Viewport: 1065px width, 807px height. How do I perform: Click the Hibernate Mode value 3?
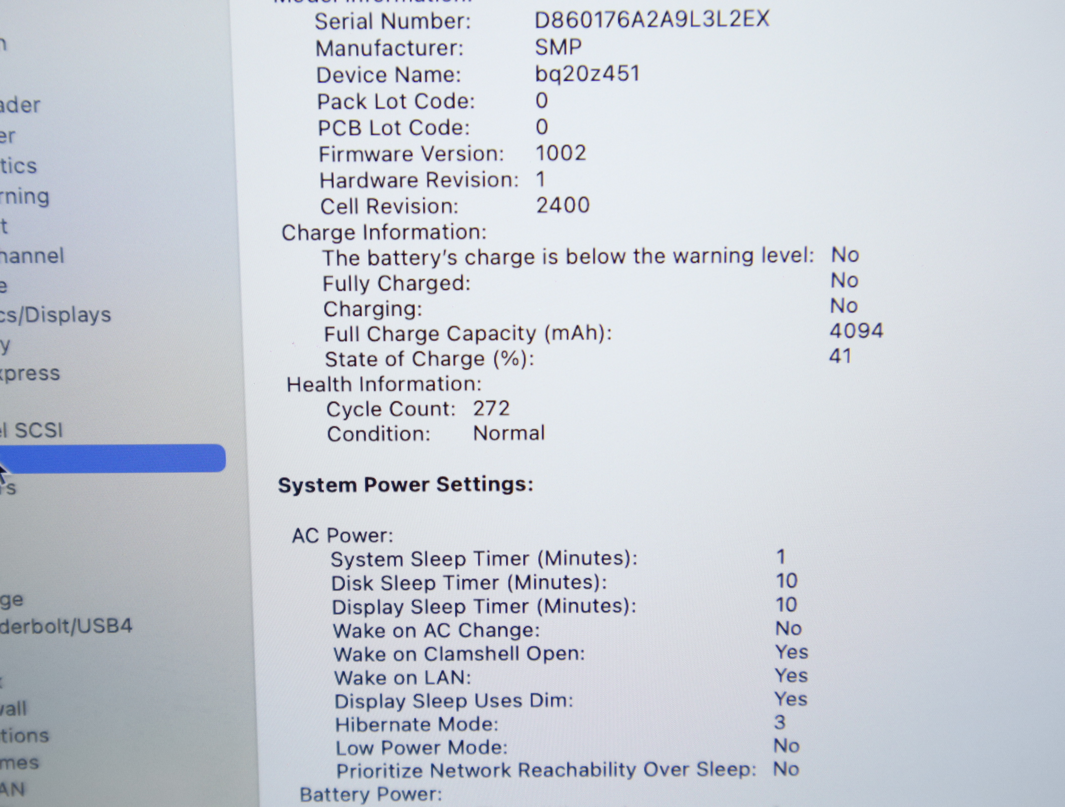click(x=780, y=723)
